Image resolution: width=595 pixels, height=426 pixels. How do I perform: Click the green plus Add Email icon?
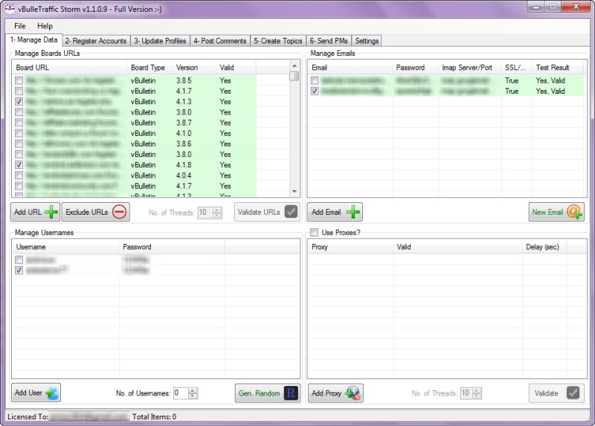pos(353,213)
